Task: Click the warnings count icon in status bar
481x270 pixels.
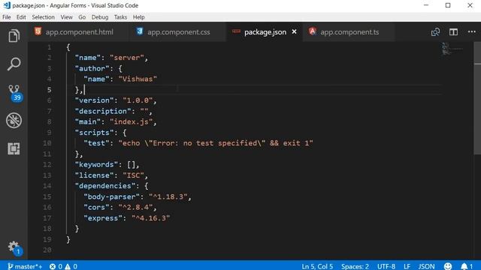Action: coord(68,266)
